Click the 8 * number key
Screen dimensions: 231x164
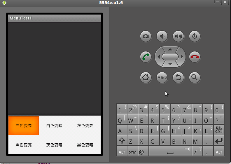pos(197,109)
